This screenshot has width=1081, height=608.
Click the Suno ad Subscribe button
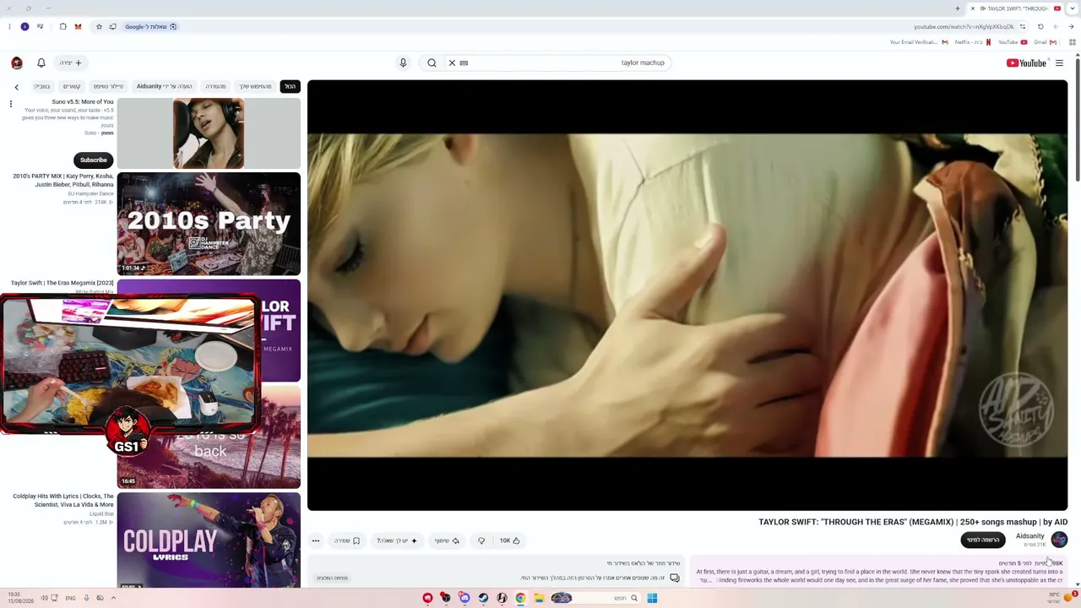coord(93,160)
